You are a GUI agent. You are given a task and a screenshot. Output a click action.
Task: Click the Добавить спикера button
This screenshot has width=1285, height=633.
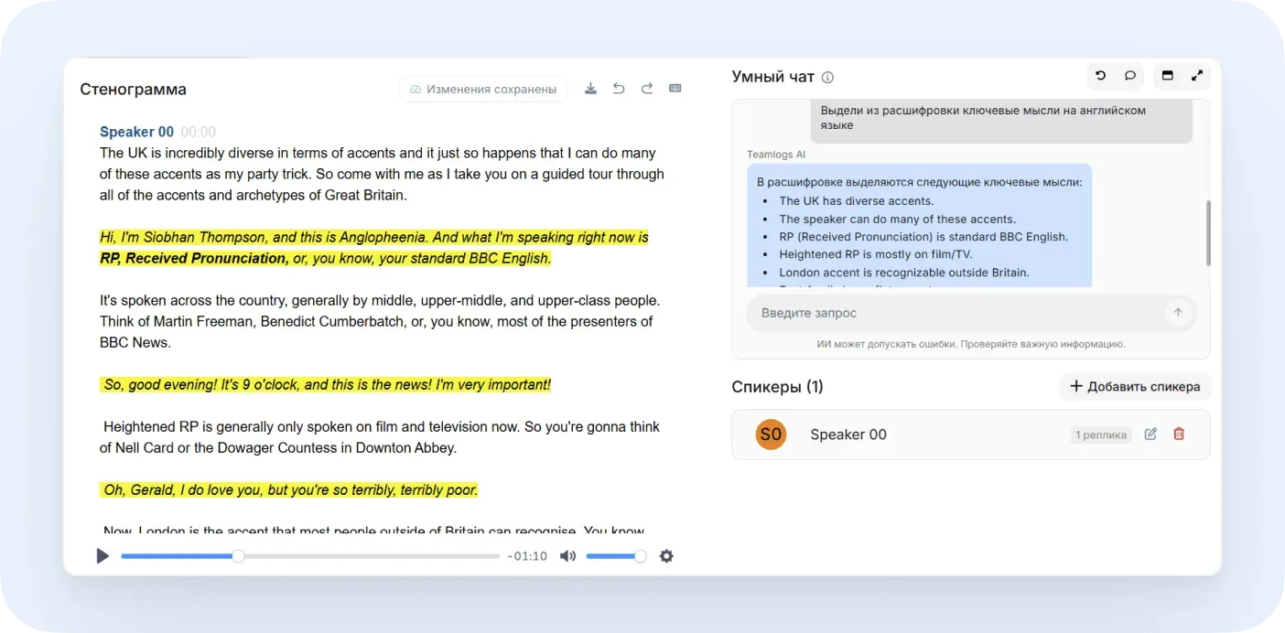[x=1135, y=387]
